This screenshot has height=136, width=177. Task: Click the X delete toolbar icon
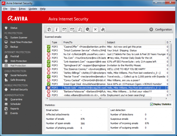point(95,29)
